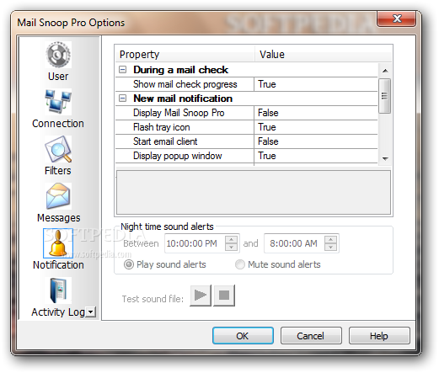Click the Cancel button
This screenshot has width=439, height=373.
click(311, 336)
